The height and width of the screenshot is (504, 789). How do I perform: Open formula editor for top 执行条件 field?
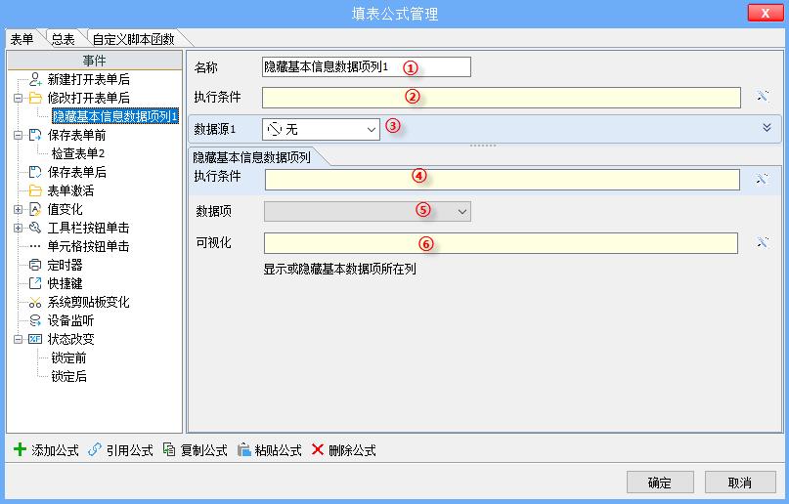tap(764, 97)
